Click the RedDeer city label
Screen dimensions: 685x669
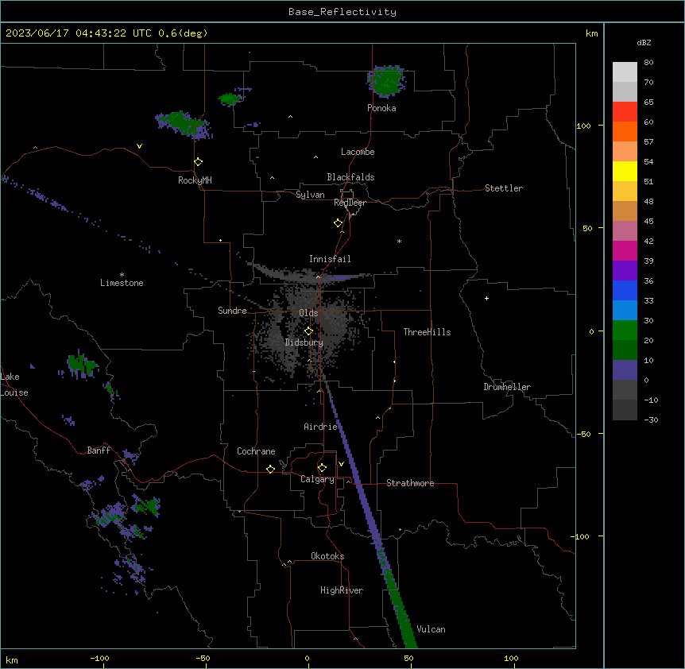pyautogui.click(x=350, y=202)
